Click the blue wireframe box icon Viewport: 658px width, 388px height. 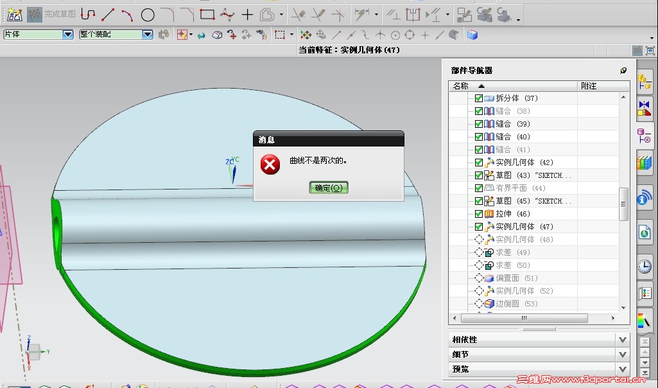point(472,35)
